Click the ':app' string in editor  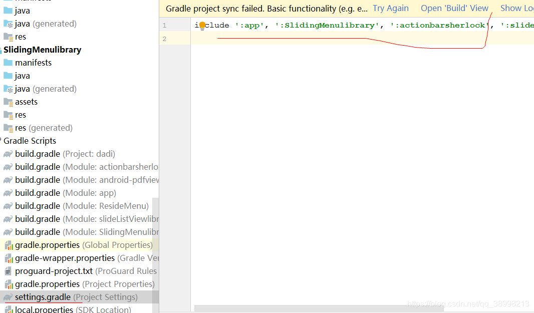point(249,25)
